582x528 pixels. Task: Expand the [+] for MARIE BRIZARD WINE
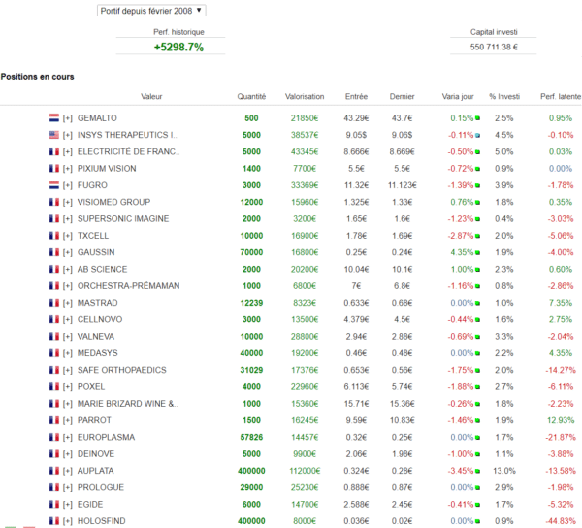68,404
